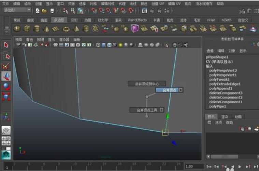
Task: Open option box for 合并顶点
Action: pos(181,90)
